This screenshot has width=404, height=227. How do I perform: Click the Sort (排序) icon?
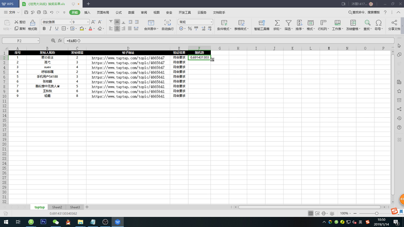coord(300,23)
